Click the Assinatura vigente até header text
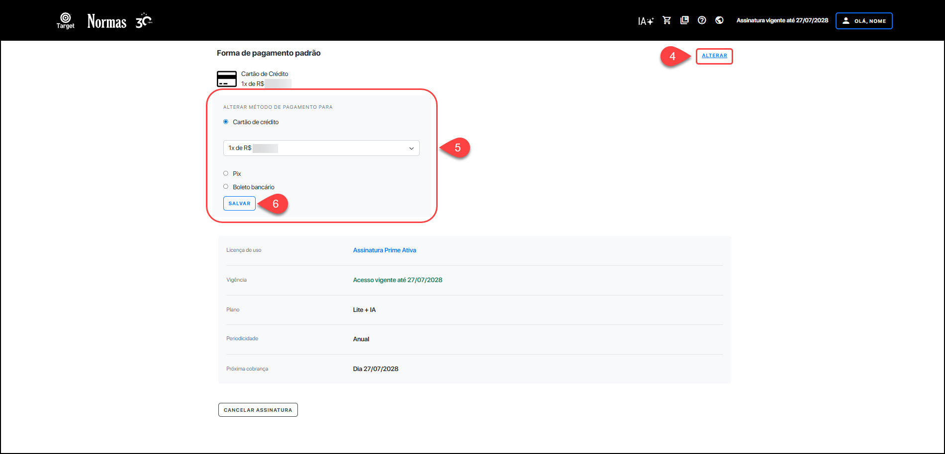The width and height of the screenshot is (945, 454). click(x=782, y=20)
